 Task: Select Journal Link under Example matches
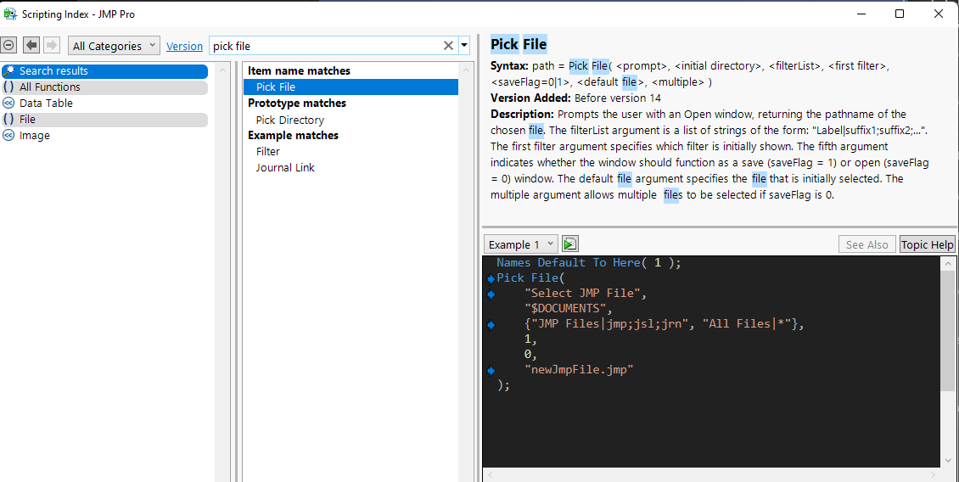coord(285,168)
